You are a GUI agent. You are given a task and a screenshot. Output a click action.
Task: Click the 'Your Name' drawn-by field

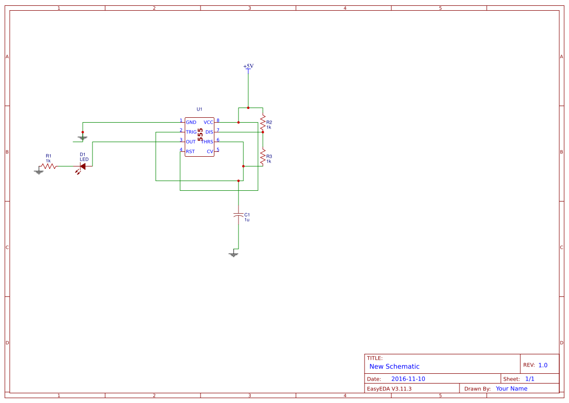click(511, 388)
